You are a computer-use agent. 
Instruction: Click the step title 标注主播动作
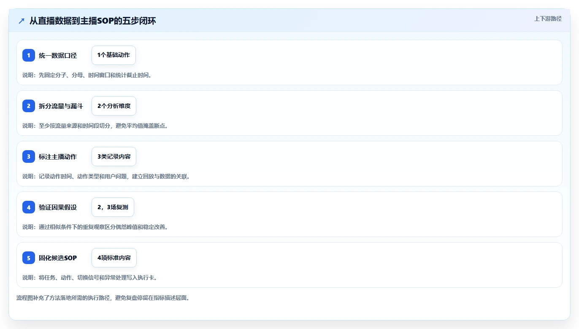tap(58, 156)
